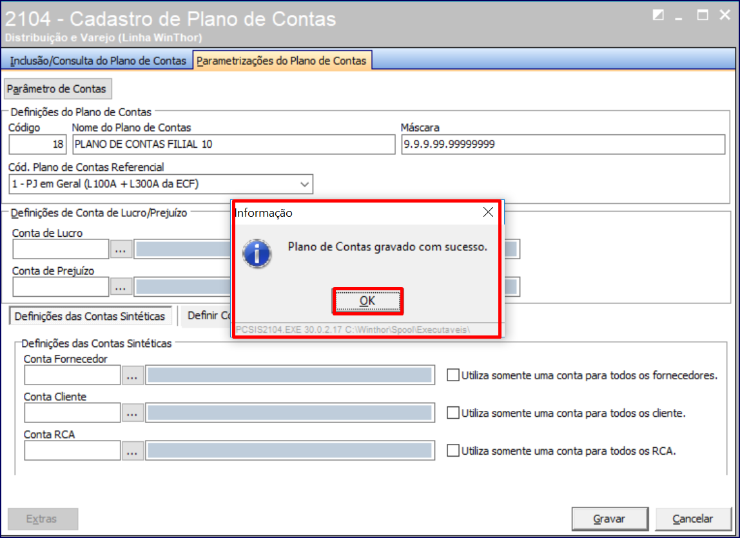Minimize the Cadastro de Plano de Contas window
740x538 pixels.
[679, 17]
